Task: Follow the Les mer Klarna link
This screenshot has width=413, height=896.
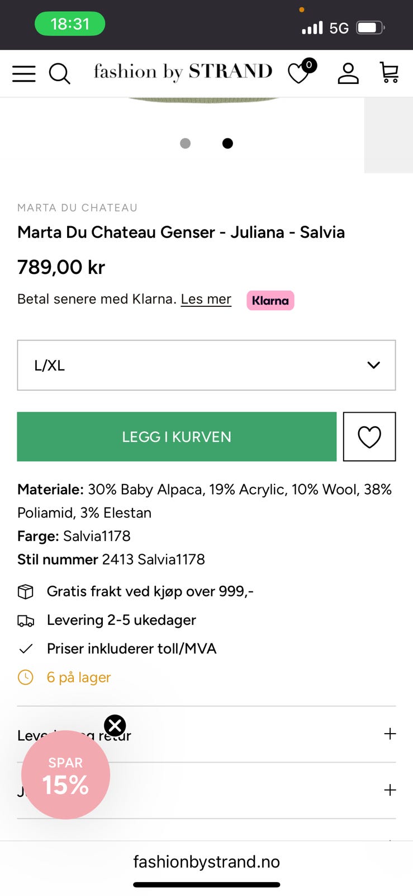Action: point(206,299)
